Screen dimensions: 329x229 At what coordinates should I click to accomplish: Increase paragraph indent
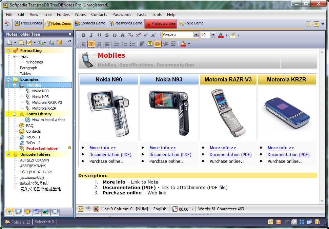173,44
